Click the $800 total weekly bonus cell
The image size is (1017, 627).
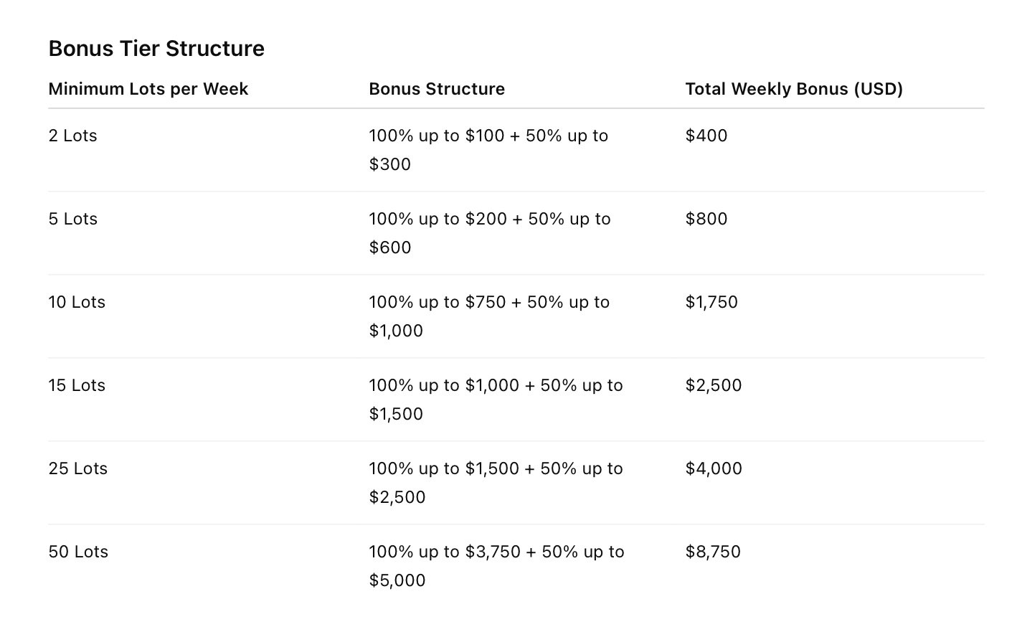coord(706,219)
